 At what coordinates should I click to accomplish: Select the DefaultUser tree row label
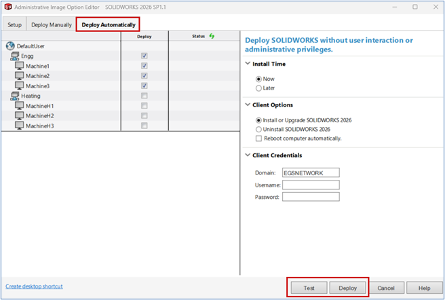tap(31, 46)
